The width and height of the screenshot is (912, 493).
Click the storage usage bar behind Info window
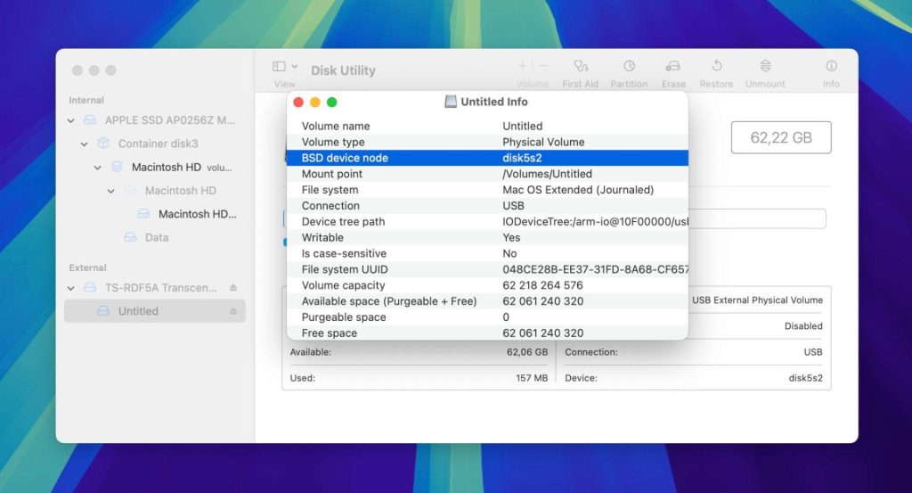[x=757, y=218]
